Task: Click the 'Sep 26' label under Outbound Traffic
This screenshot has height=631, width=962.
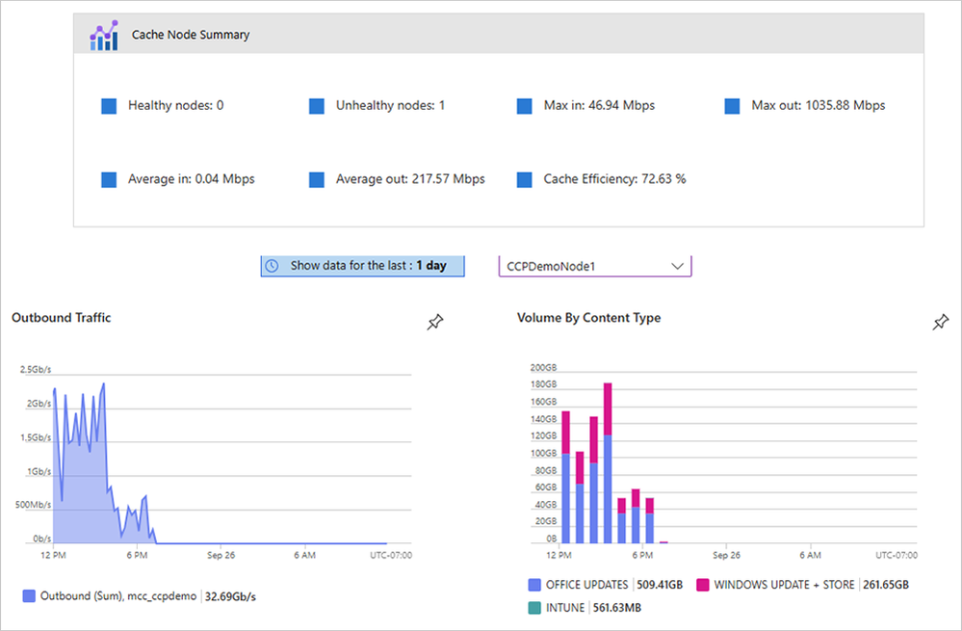Action: 221,555
